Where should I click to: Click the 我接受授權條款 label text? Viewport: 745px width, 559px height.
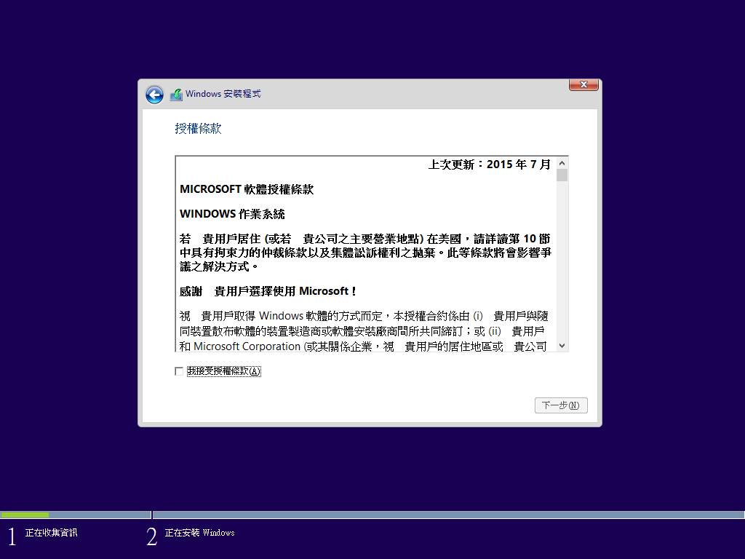(224, 371)
